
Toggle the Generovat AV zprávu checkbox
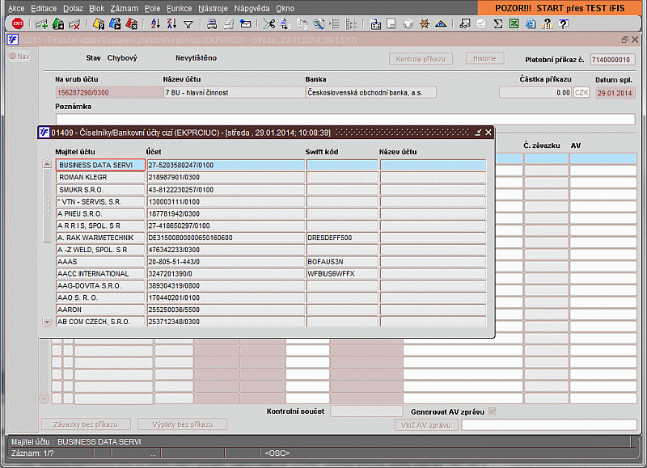492,411
